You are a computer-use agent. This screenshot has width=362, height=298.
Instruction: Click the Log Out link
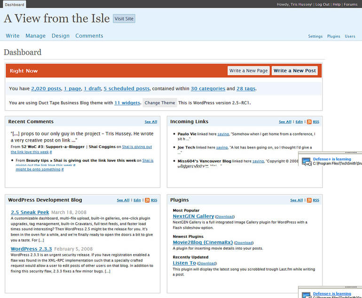(323, 4)
